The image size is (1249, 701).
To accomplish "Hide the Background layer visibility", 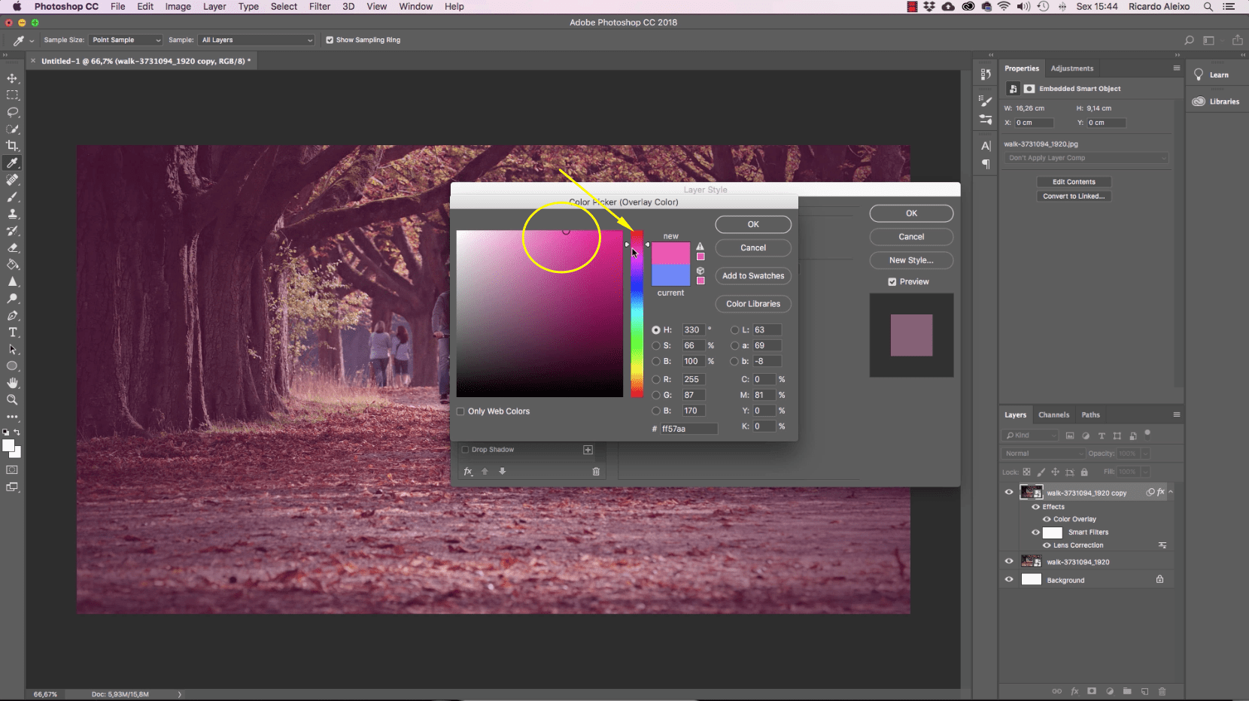I will [1009, 580].
